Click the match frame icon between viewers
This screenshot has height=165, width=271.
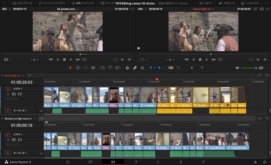pyautogui.click(x=138, y=48)
